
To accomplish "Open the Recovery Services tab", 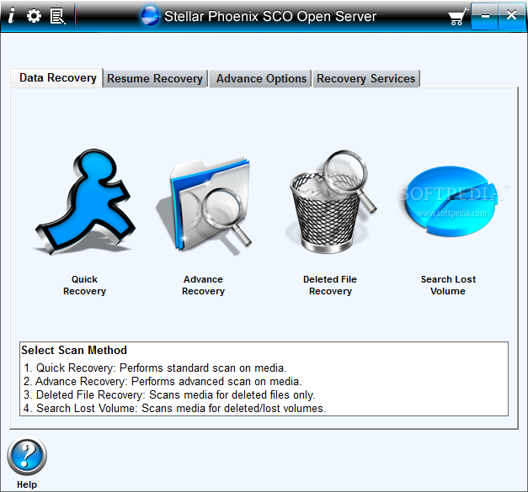I will click(x=366, y=79).
